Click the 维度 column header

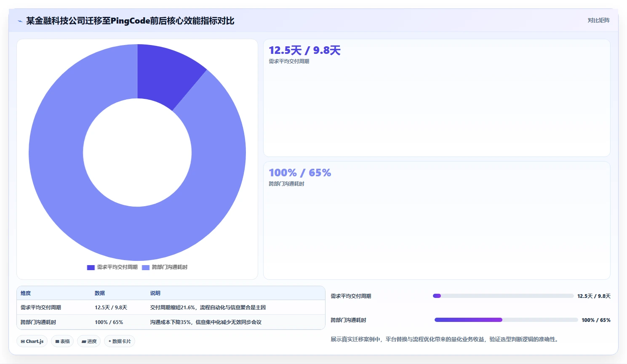pyautogui.click(x=26, y=293)
